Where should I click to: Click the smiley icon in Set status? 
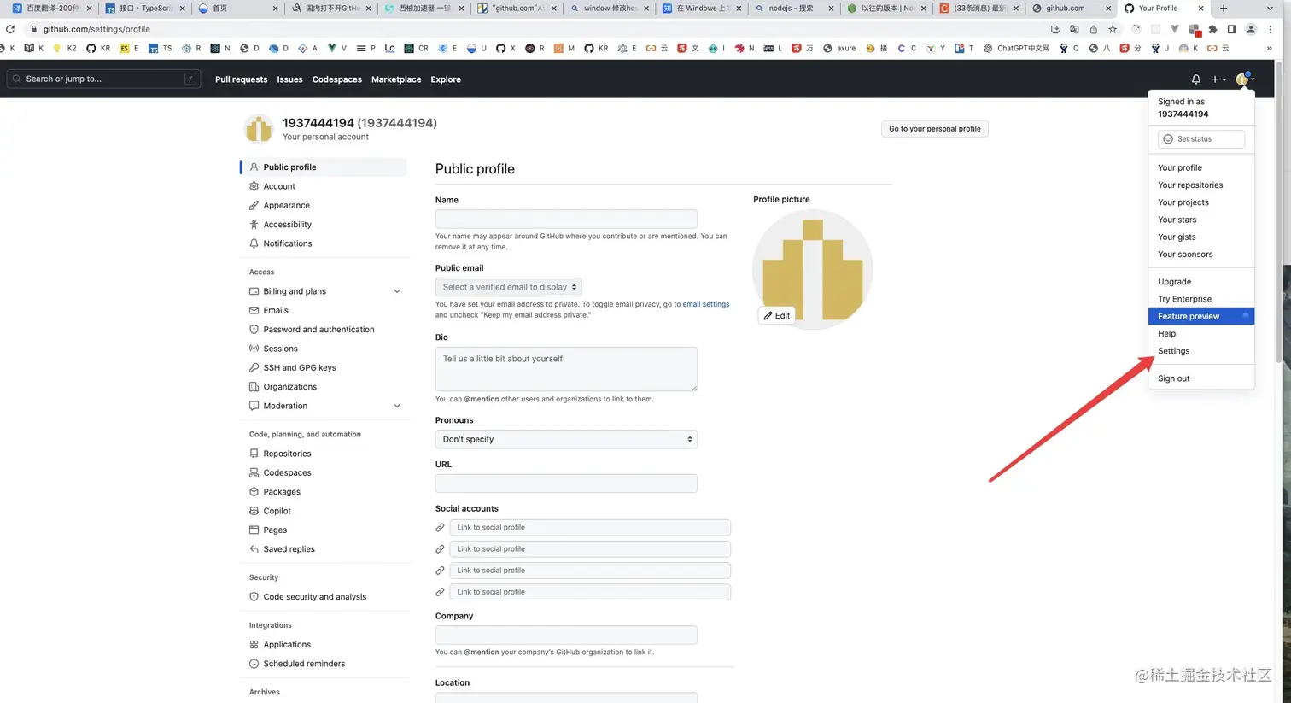[1168, 138]
